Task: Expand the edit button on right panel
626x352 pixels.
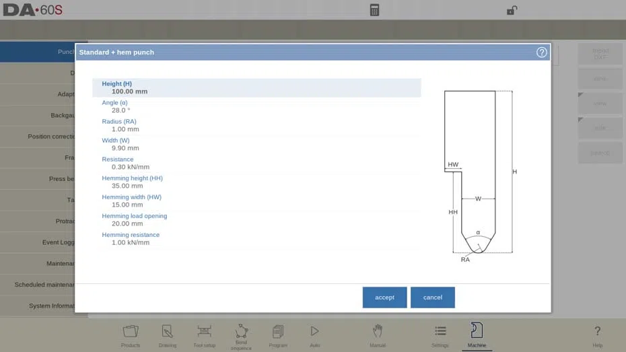Action: click(x=600, y=128)
